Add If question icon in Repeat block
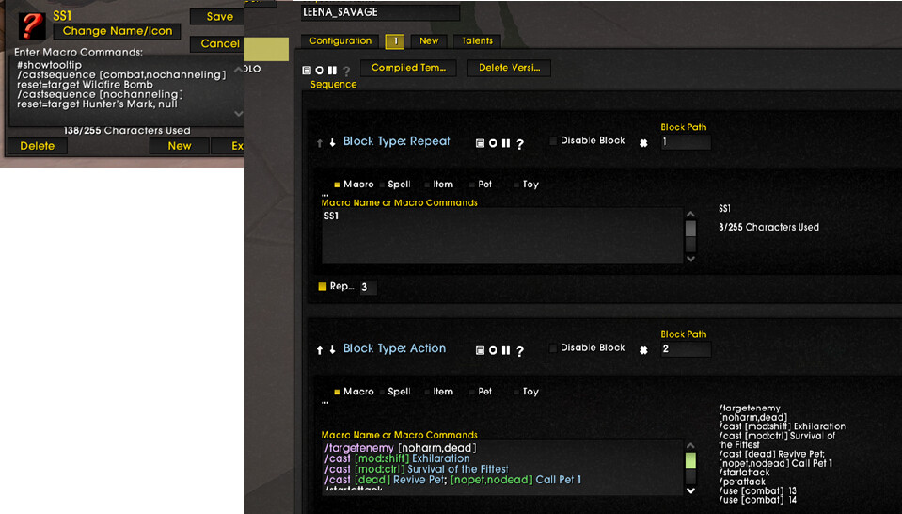The height and width of the screenshot is (514, 902). [x=520, y=144]
